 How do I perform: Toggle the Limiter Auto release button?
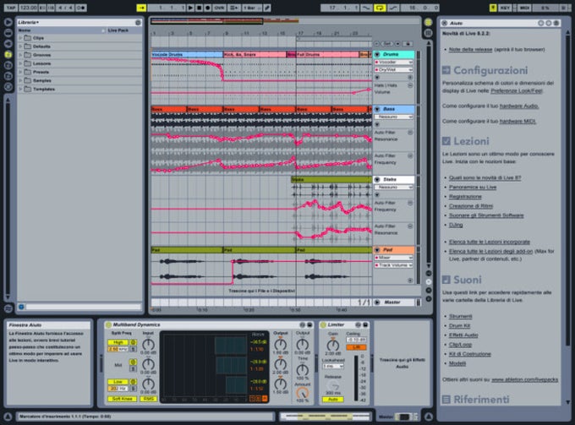[x=332, y=400]
